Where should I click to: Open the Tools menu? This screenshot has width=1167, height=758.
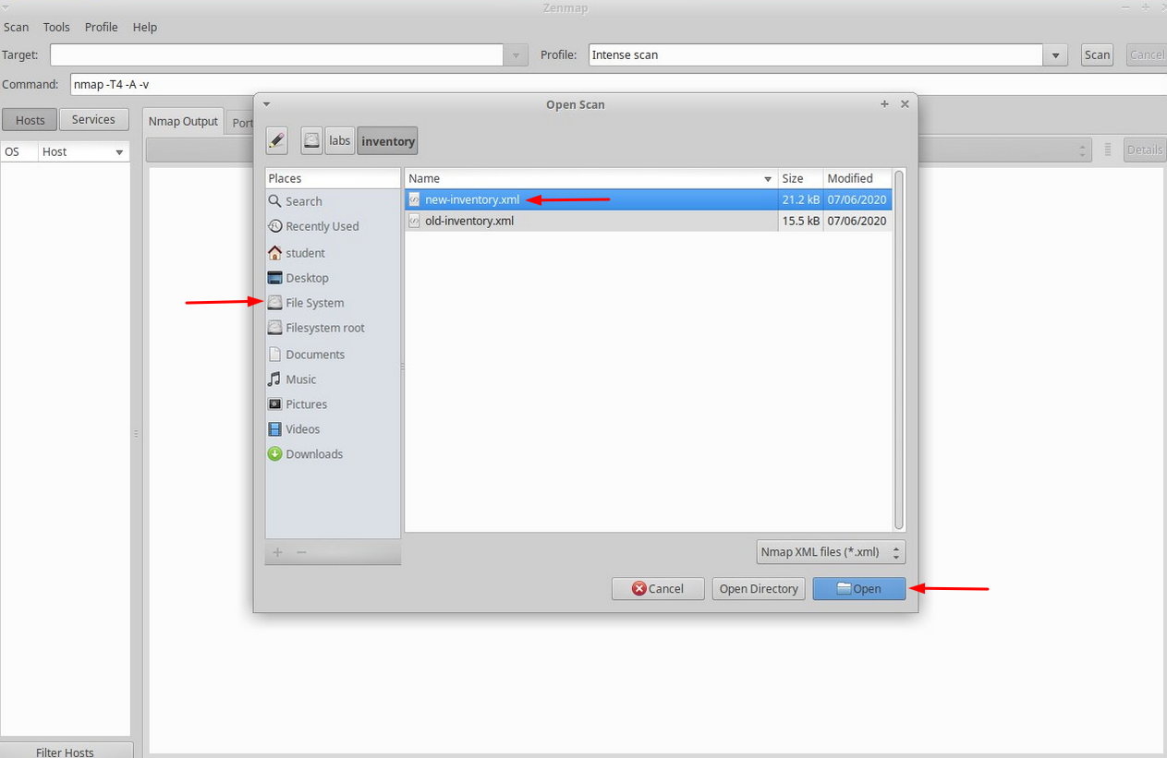[x=56, y=28]
